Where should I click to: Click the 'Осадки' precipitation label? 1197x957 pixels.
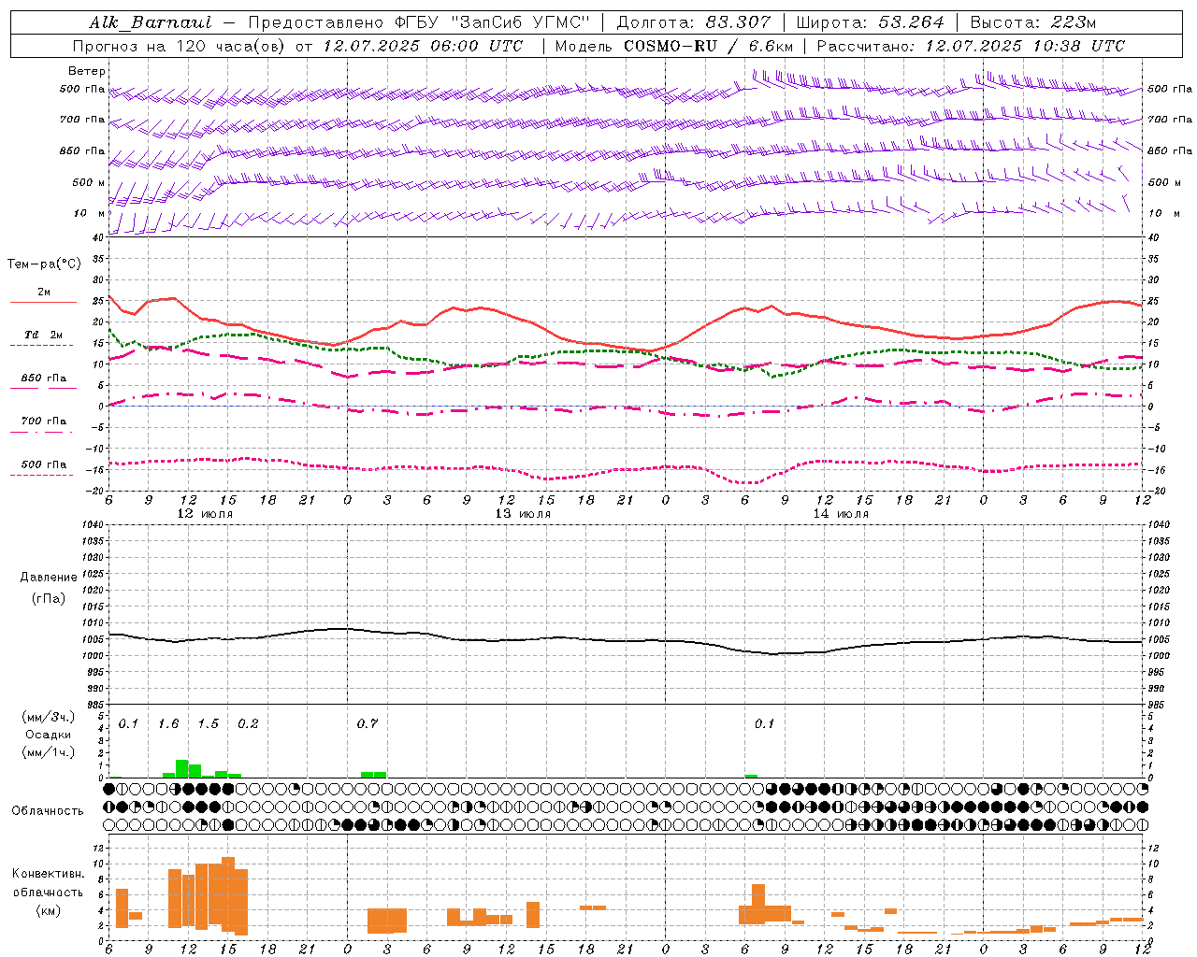pos(48,736)
